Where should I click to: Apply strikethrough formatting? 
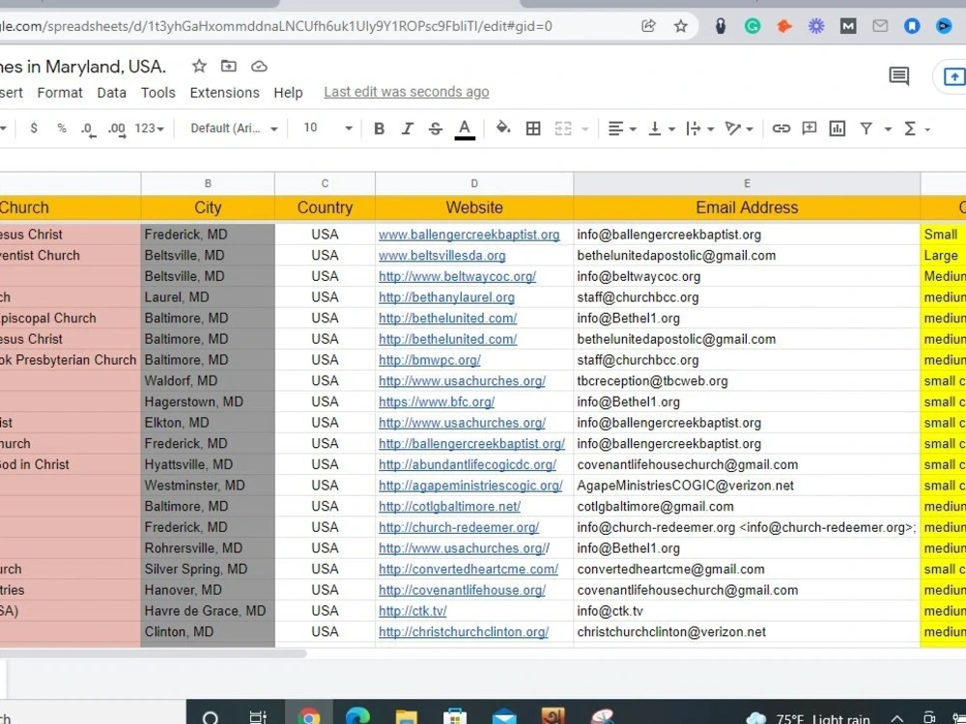(435, 128)
